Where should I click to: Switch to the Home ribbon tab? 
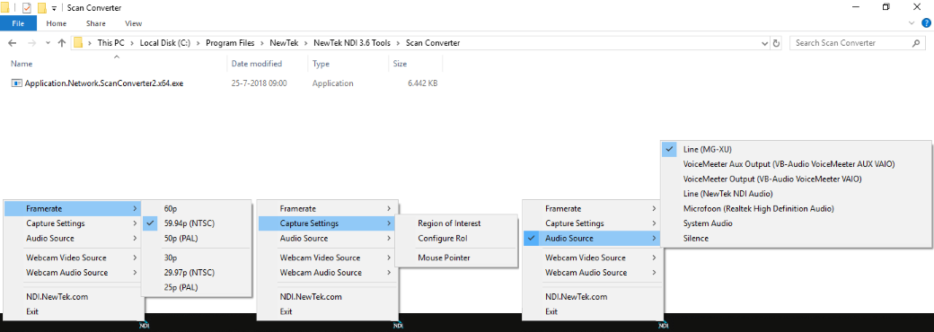point(57,23)
